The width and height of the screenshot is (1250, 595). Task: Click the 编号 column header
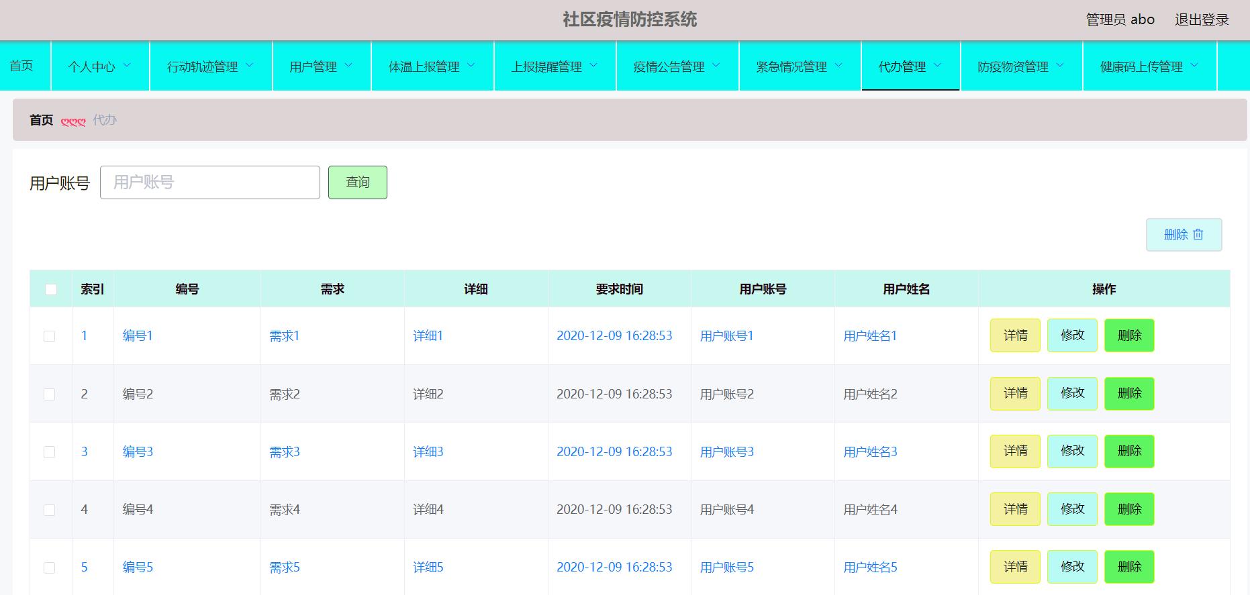[x=187, y=289]
